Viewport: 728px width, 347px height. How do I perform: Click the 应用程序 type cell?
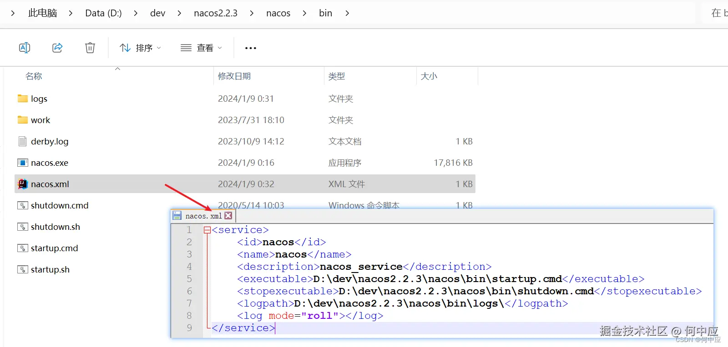(x=345, y=163)
